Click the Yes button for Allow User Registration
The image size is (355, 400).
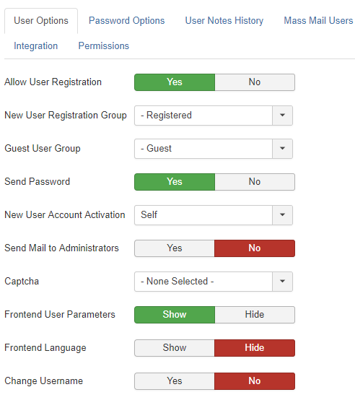coord(175,82)
